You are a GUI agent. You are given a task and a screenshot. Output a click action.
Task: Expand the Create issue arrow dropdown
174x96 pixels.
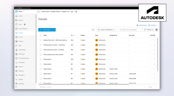(54, 30)
